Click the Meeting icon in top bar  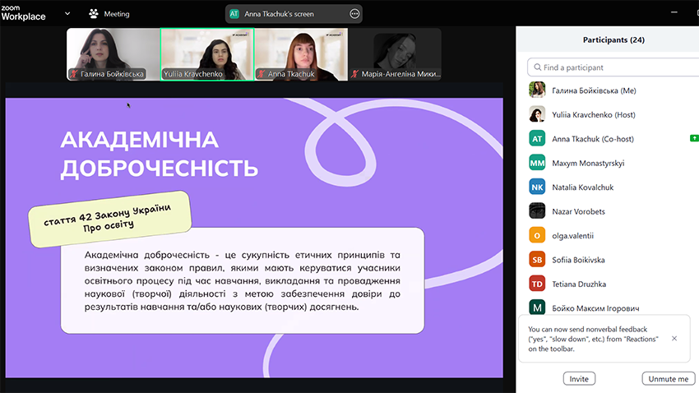[94, 14]
